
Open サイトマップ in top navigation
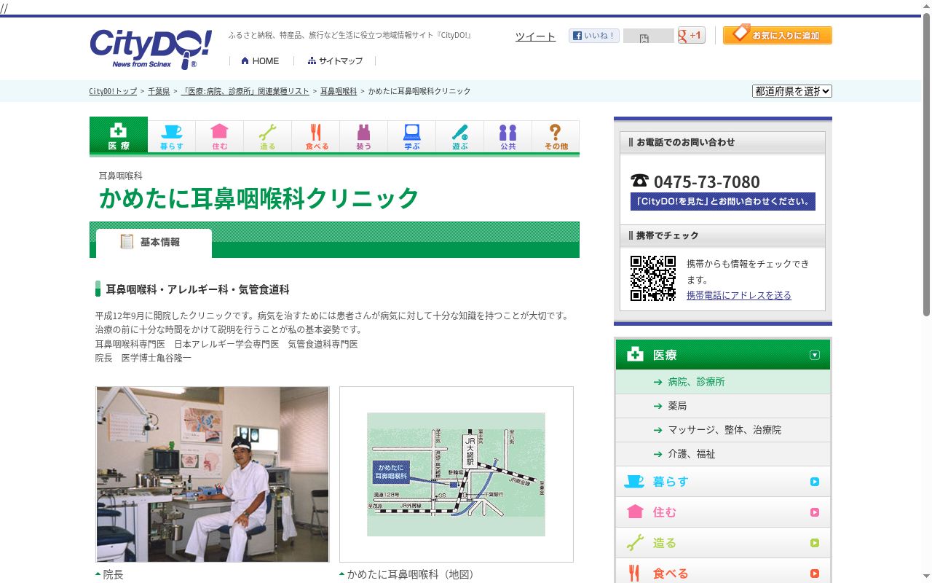click(x=335, y=61)
